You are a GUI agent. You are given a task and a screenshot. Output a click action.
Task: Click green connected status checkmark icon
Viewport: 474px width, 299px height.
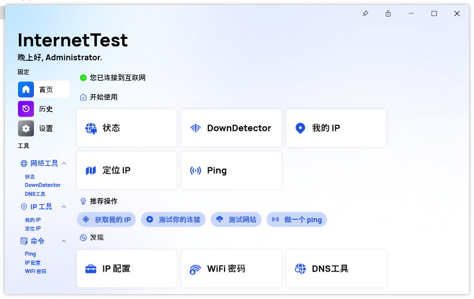83,78
